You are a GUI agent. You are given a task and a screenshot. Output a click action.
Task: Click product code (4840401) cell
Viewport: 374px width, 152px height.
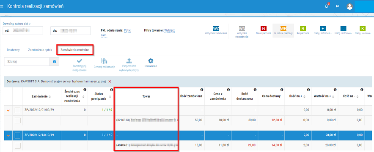click(x=123, y=145)
